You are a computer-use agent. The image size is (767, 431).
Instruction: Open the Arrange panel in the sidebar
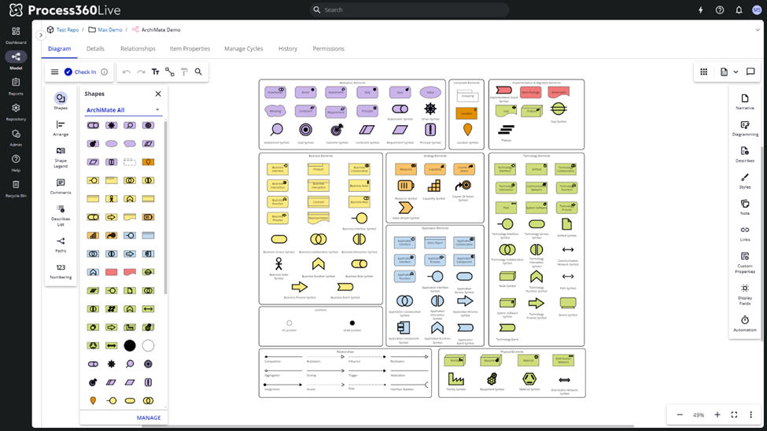point(61,128)
